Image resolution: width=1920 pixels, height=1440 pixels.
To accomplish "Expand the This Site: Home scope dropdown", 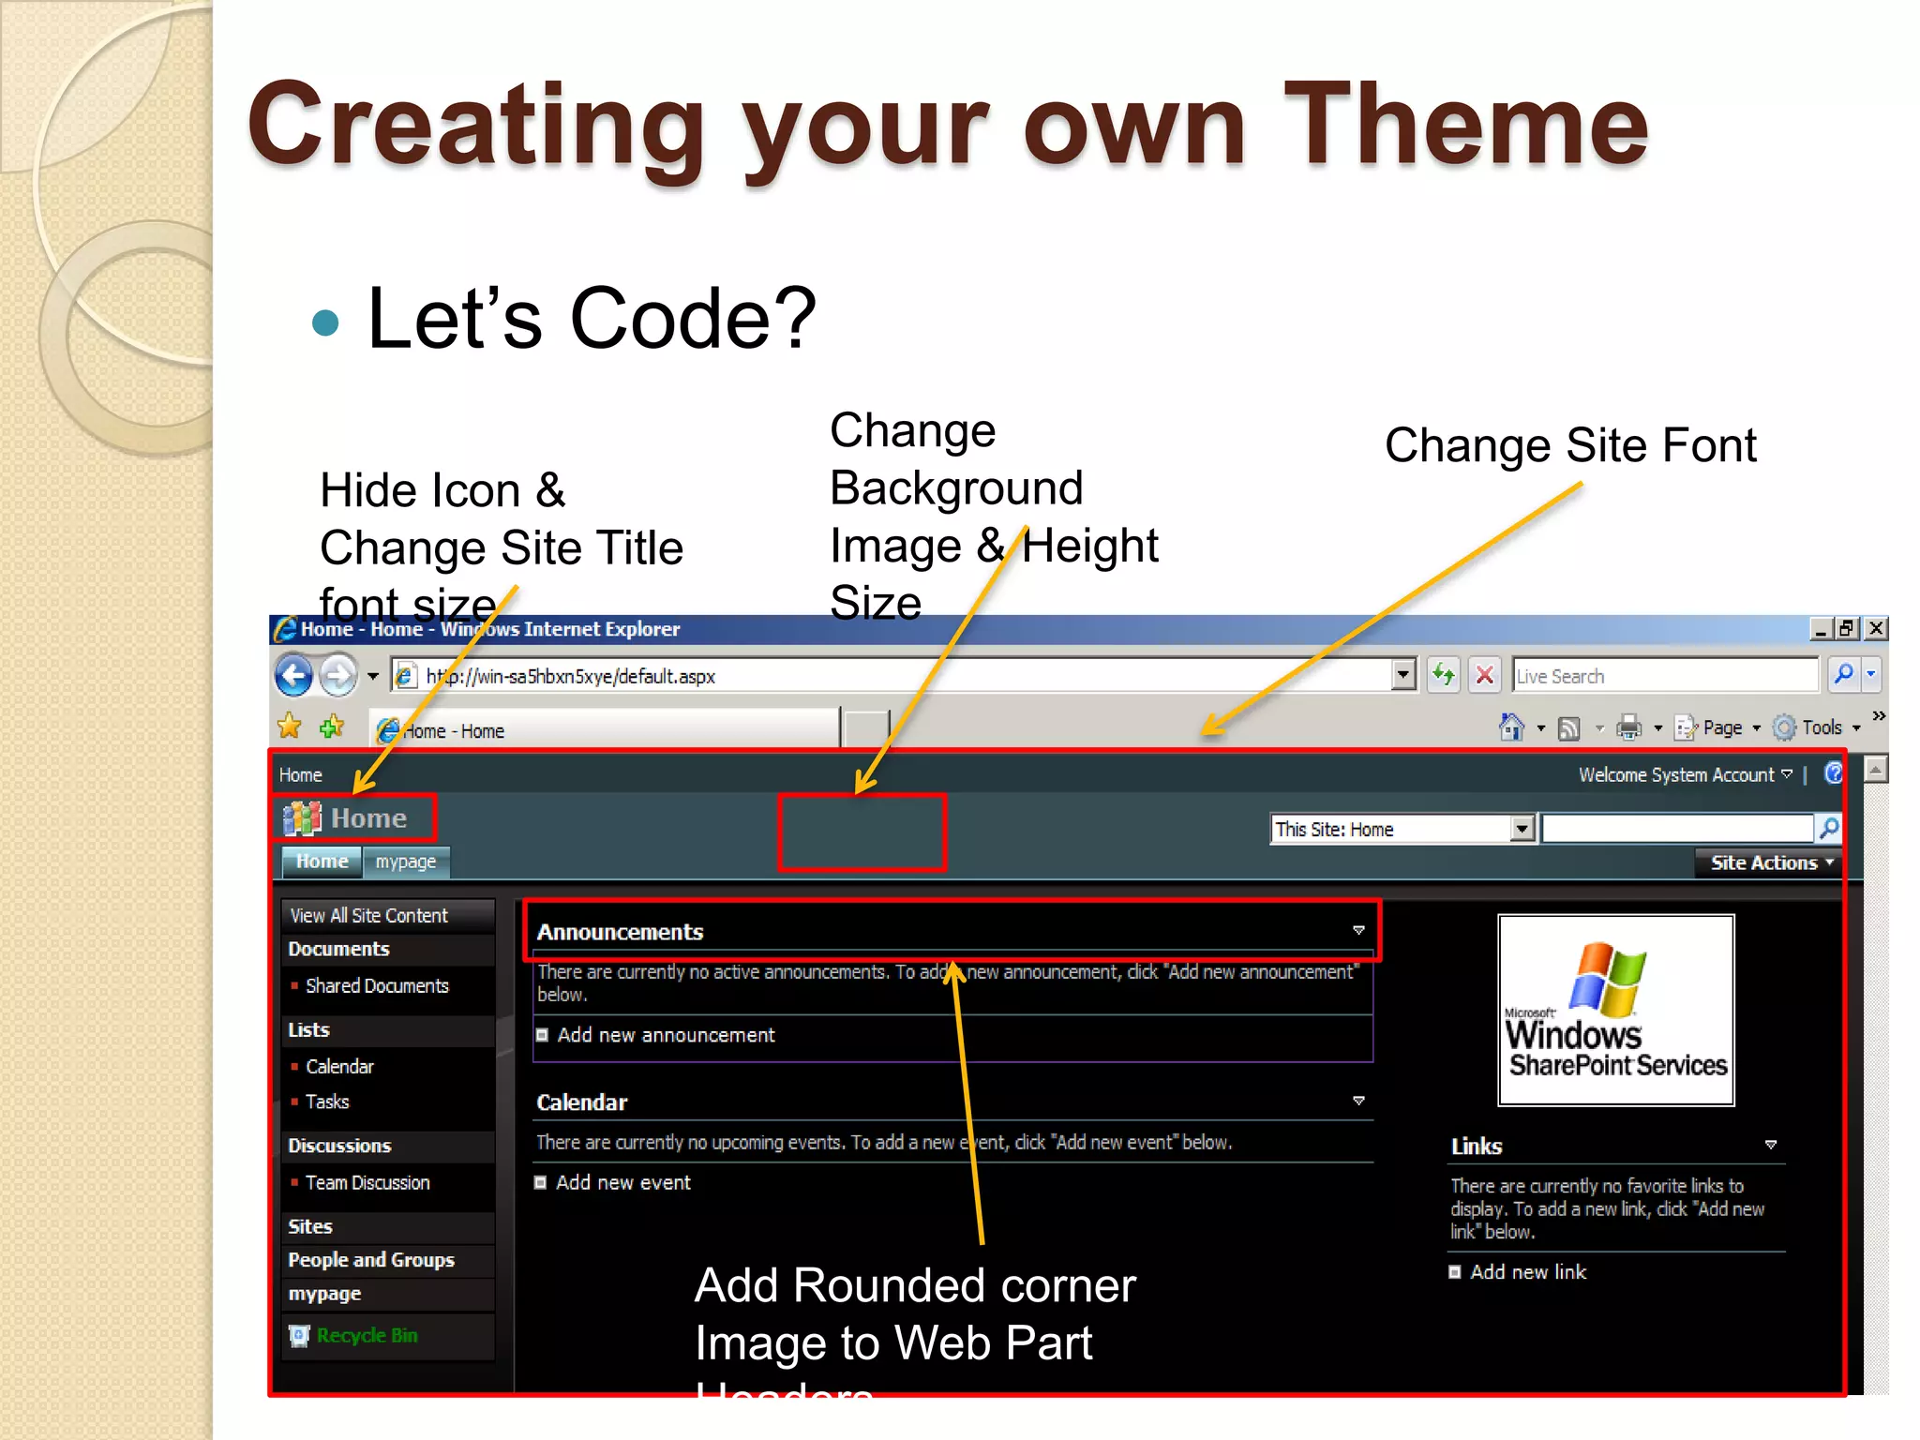I will point(1522,829).
